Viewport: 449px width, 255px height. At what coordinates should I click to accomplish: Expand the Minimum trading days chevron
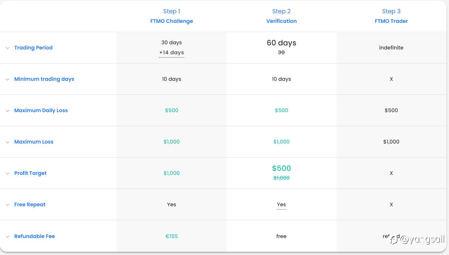point(7,79)
